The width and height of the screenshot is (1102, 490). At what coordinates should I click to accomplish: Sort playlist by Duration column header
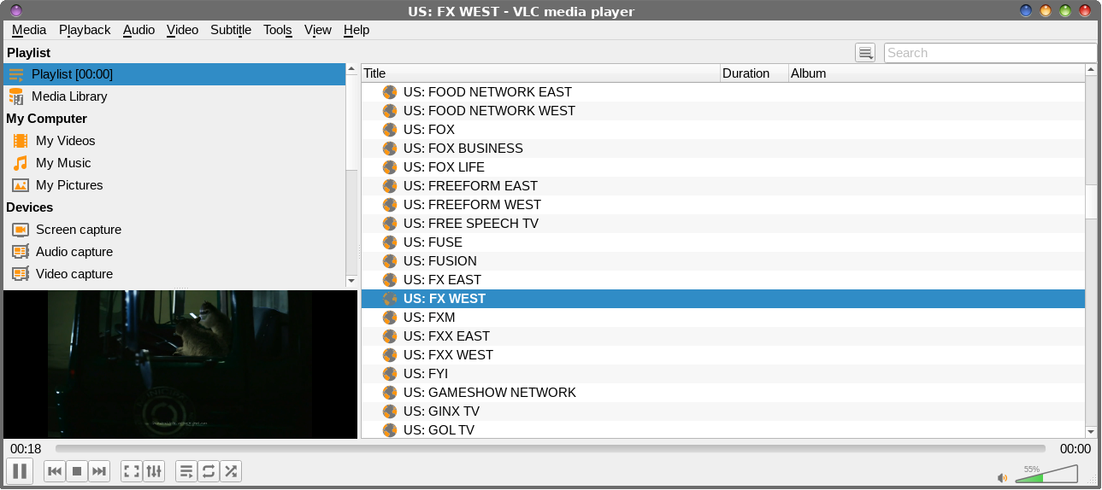[754, 73]
